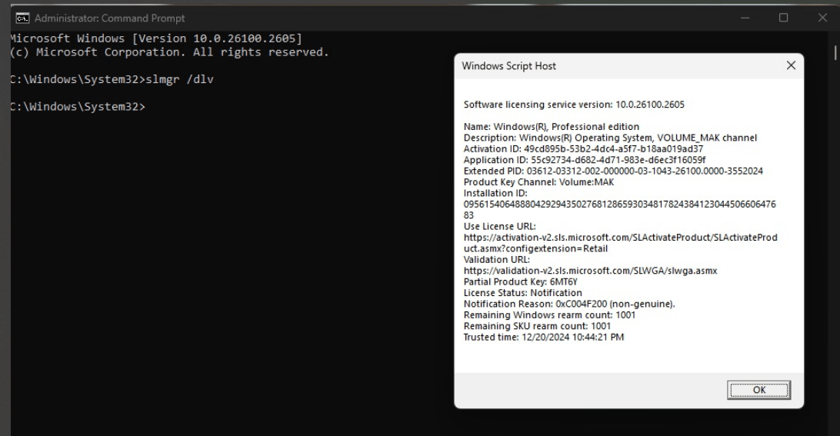Click the Notification Reason 0xC004F200 line
The height and width of the screenshot is (436, 840).
[569, 304]
